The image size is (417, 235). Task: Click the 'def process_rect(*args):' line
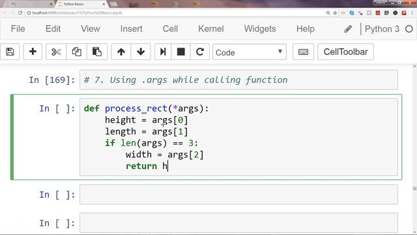[x=146, y=108]
